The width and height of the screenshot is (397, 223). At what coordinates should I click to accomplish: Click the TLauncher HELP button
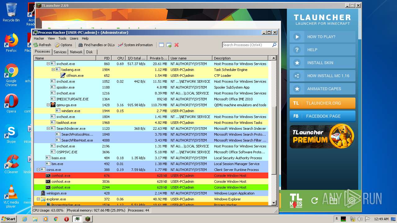(323, 50)
